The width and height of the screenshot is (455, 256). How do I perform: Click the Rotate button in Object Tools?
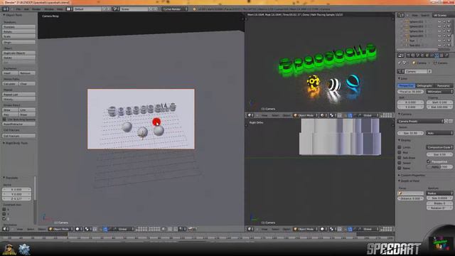[x=19, y=31]
